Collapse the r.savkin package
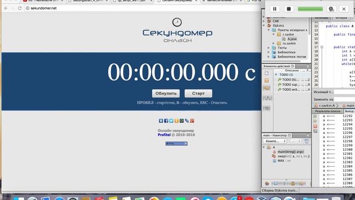355x200 pixels. point(273,34)
